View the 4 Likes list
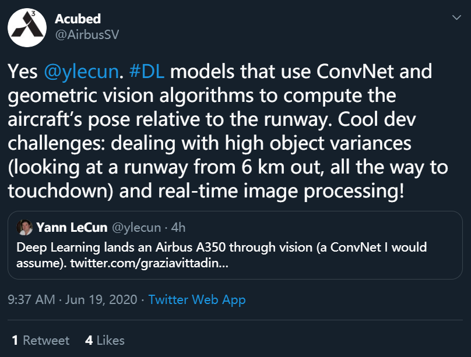 104,340
